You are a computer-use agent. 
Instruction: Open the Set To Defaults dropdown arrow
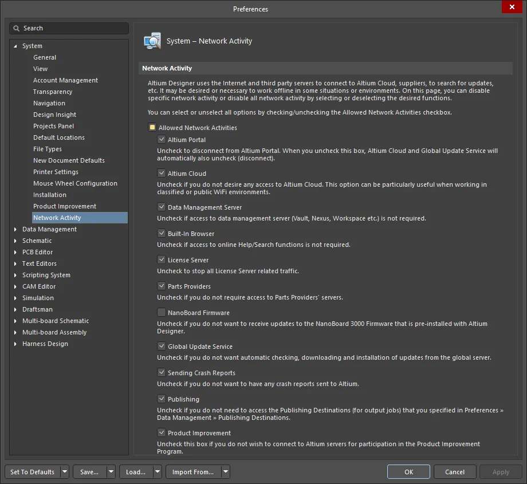tap(65, 471)
